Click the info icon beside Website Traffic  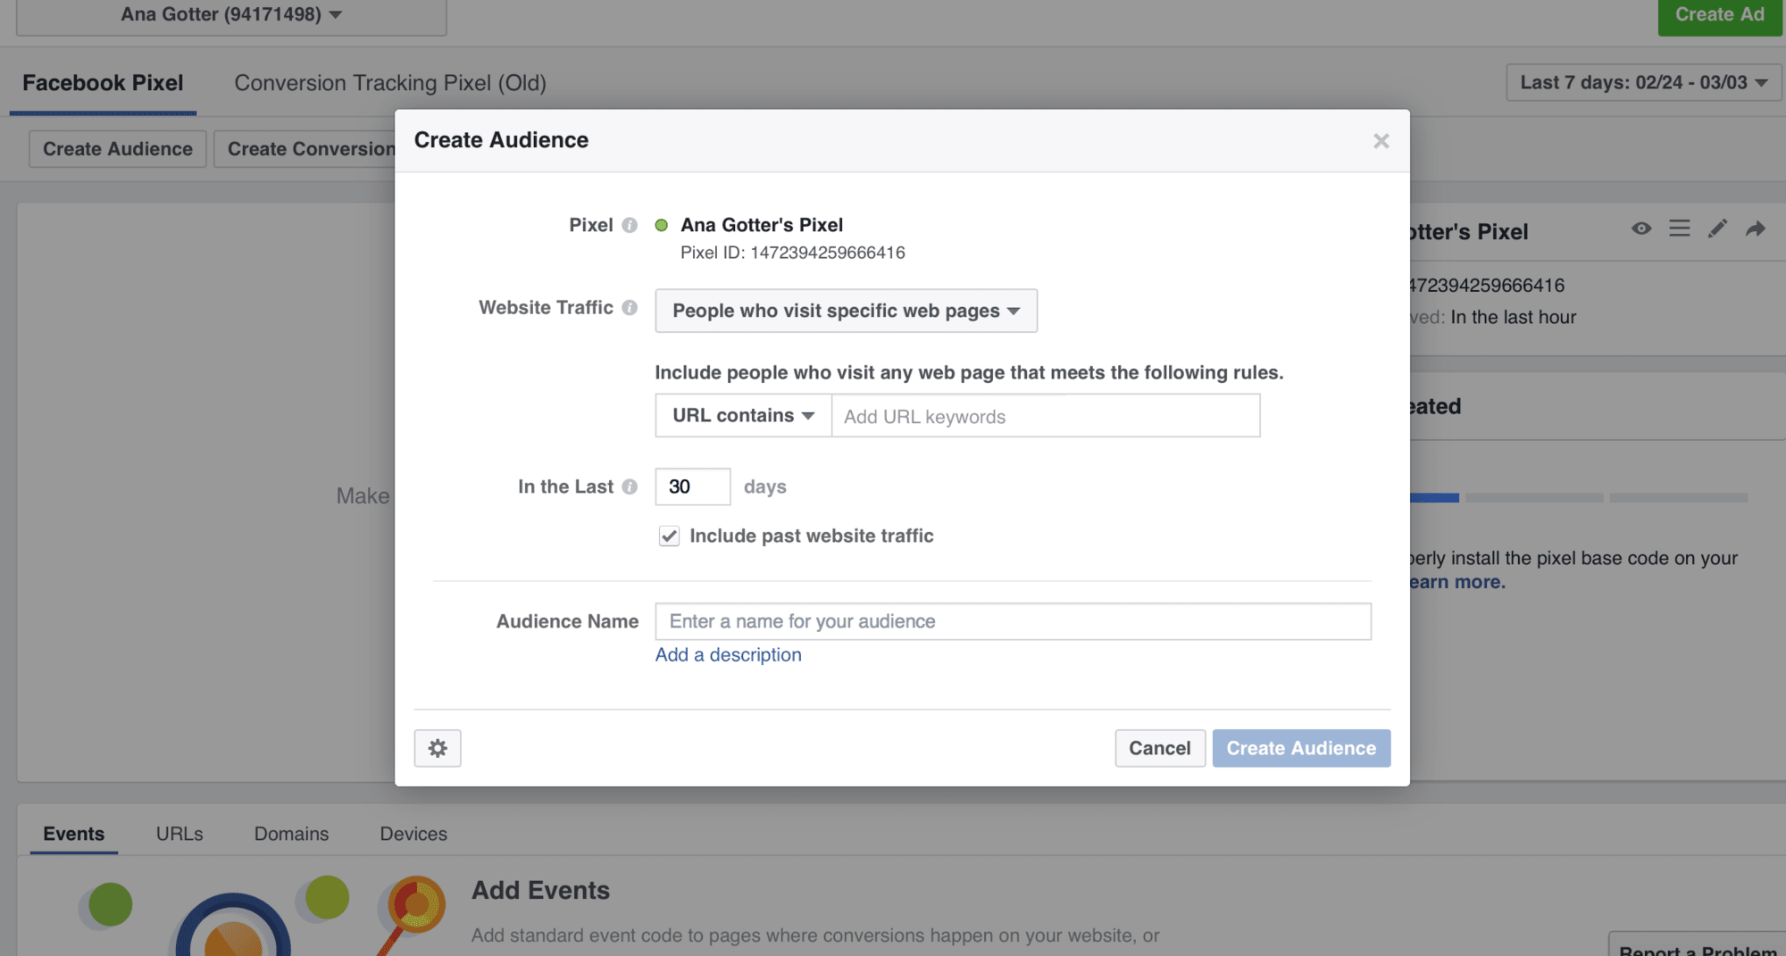click(x=630, y=307)
